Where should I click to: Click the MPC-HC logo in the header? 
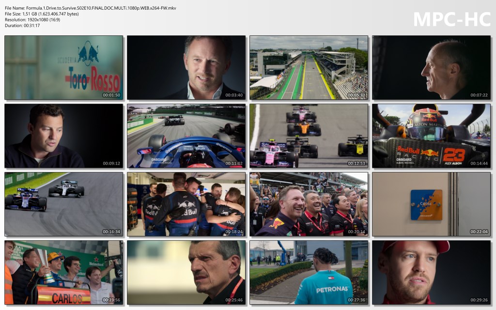point(451,19)
